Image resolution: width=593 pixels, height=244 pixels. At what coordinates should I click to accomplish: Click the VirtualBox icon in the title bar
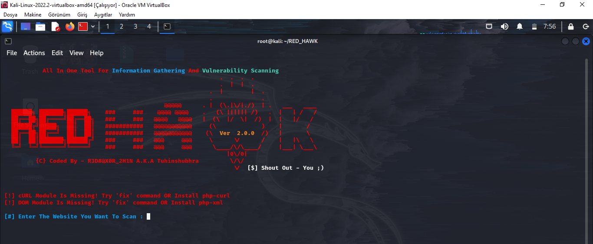pos(5,5)
